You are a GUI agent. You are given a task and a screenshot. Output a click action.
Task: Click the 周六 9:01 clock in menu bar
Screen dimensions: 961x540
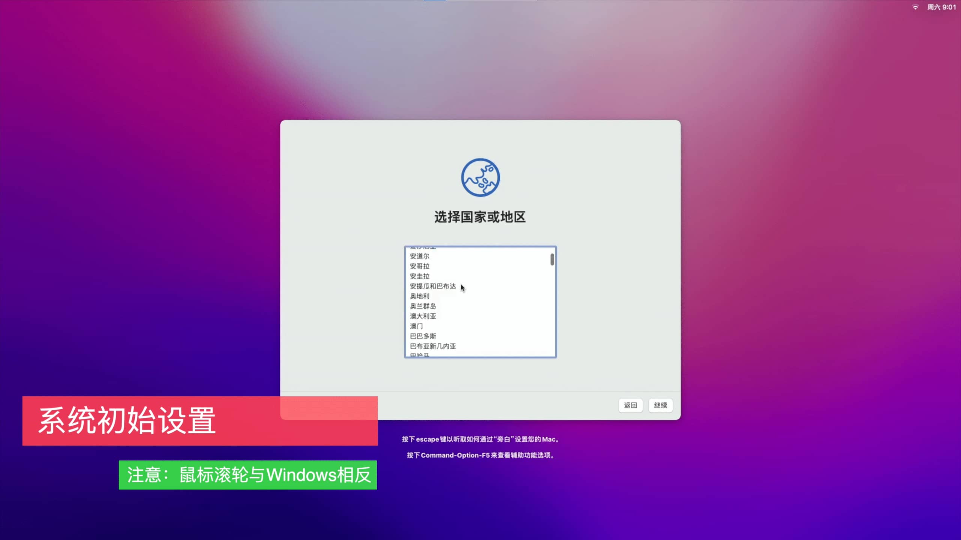click(x=941, y=7)
